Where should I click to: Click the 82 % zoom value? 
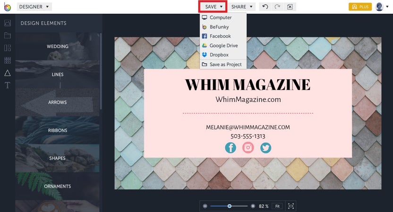[x=264, y=206]
